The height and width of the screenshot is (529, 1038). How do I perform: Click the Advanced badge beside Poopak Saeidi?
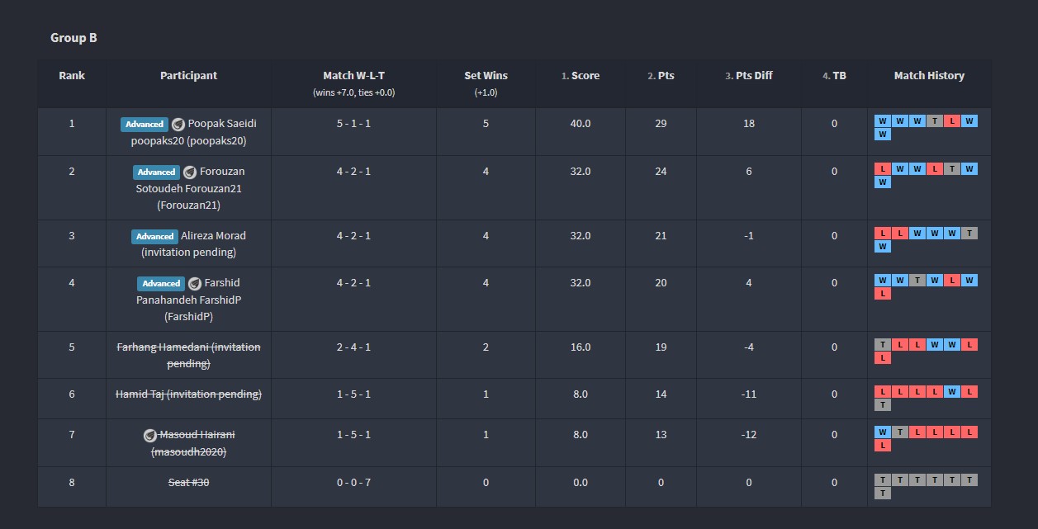(145, 124)
